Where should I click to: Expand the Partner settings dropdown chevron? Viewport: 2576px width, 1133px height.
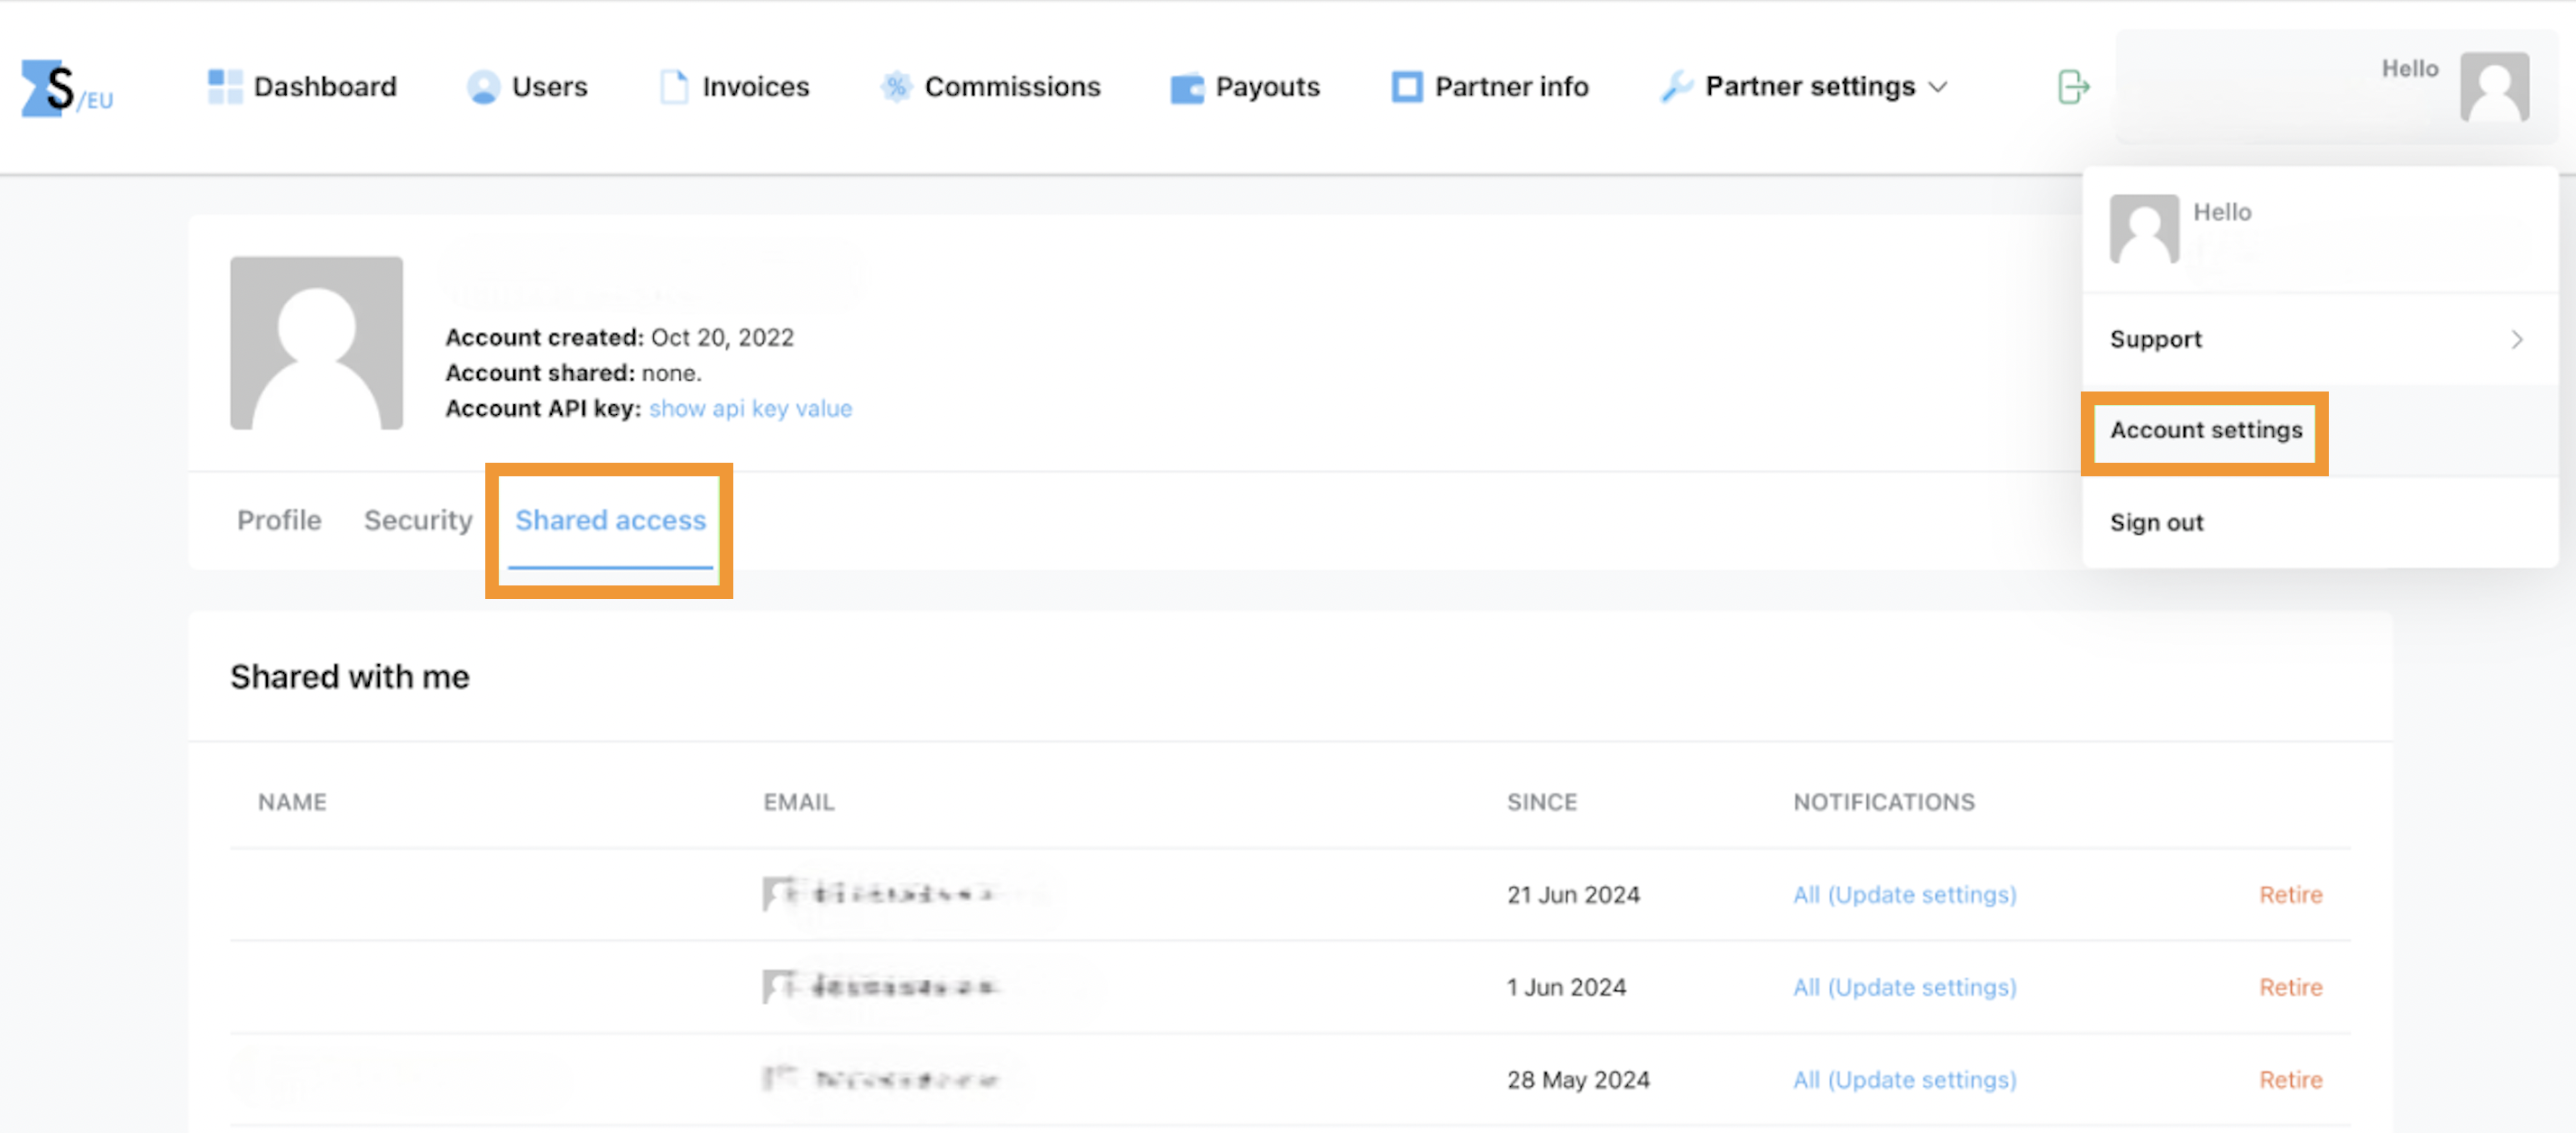1937,88
